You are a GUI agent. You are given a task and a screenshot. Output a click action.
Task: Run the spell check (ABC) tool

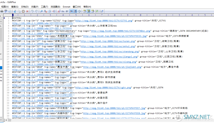(x=6, y=11)
